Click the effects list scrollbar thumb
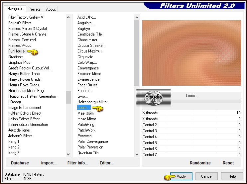 (137, 53)
